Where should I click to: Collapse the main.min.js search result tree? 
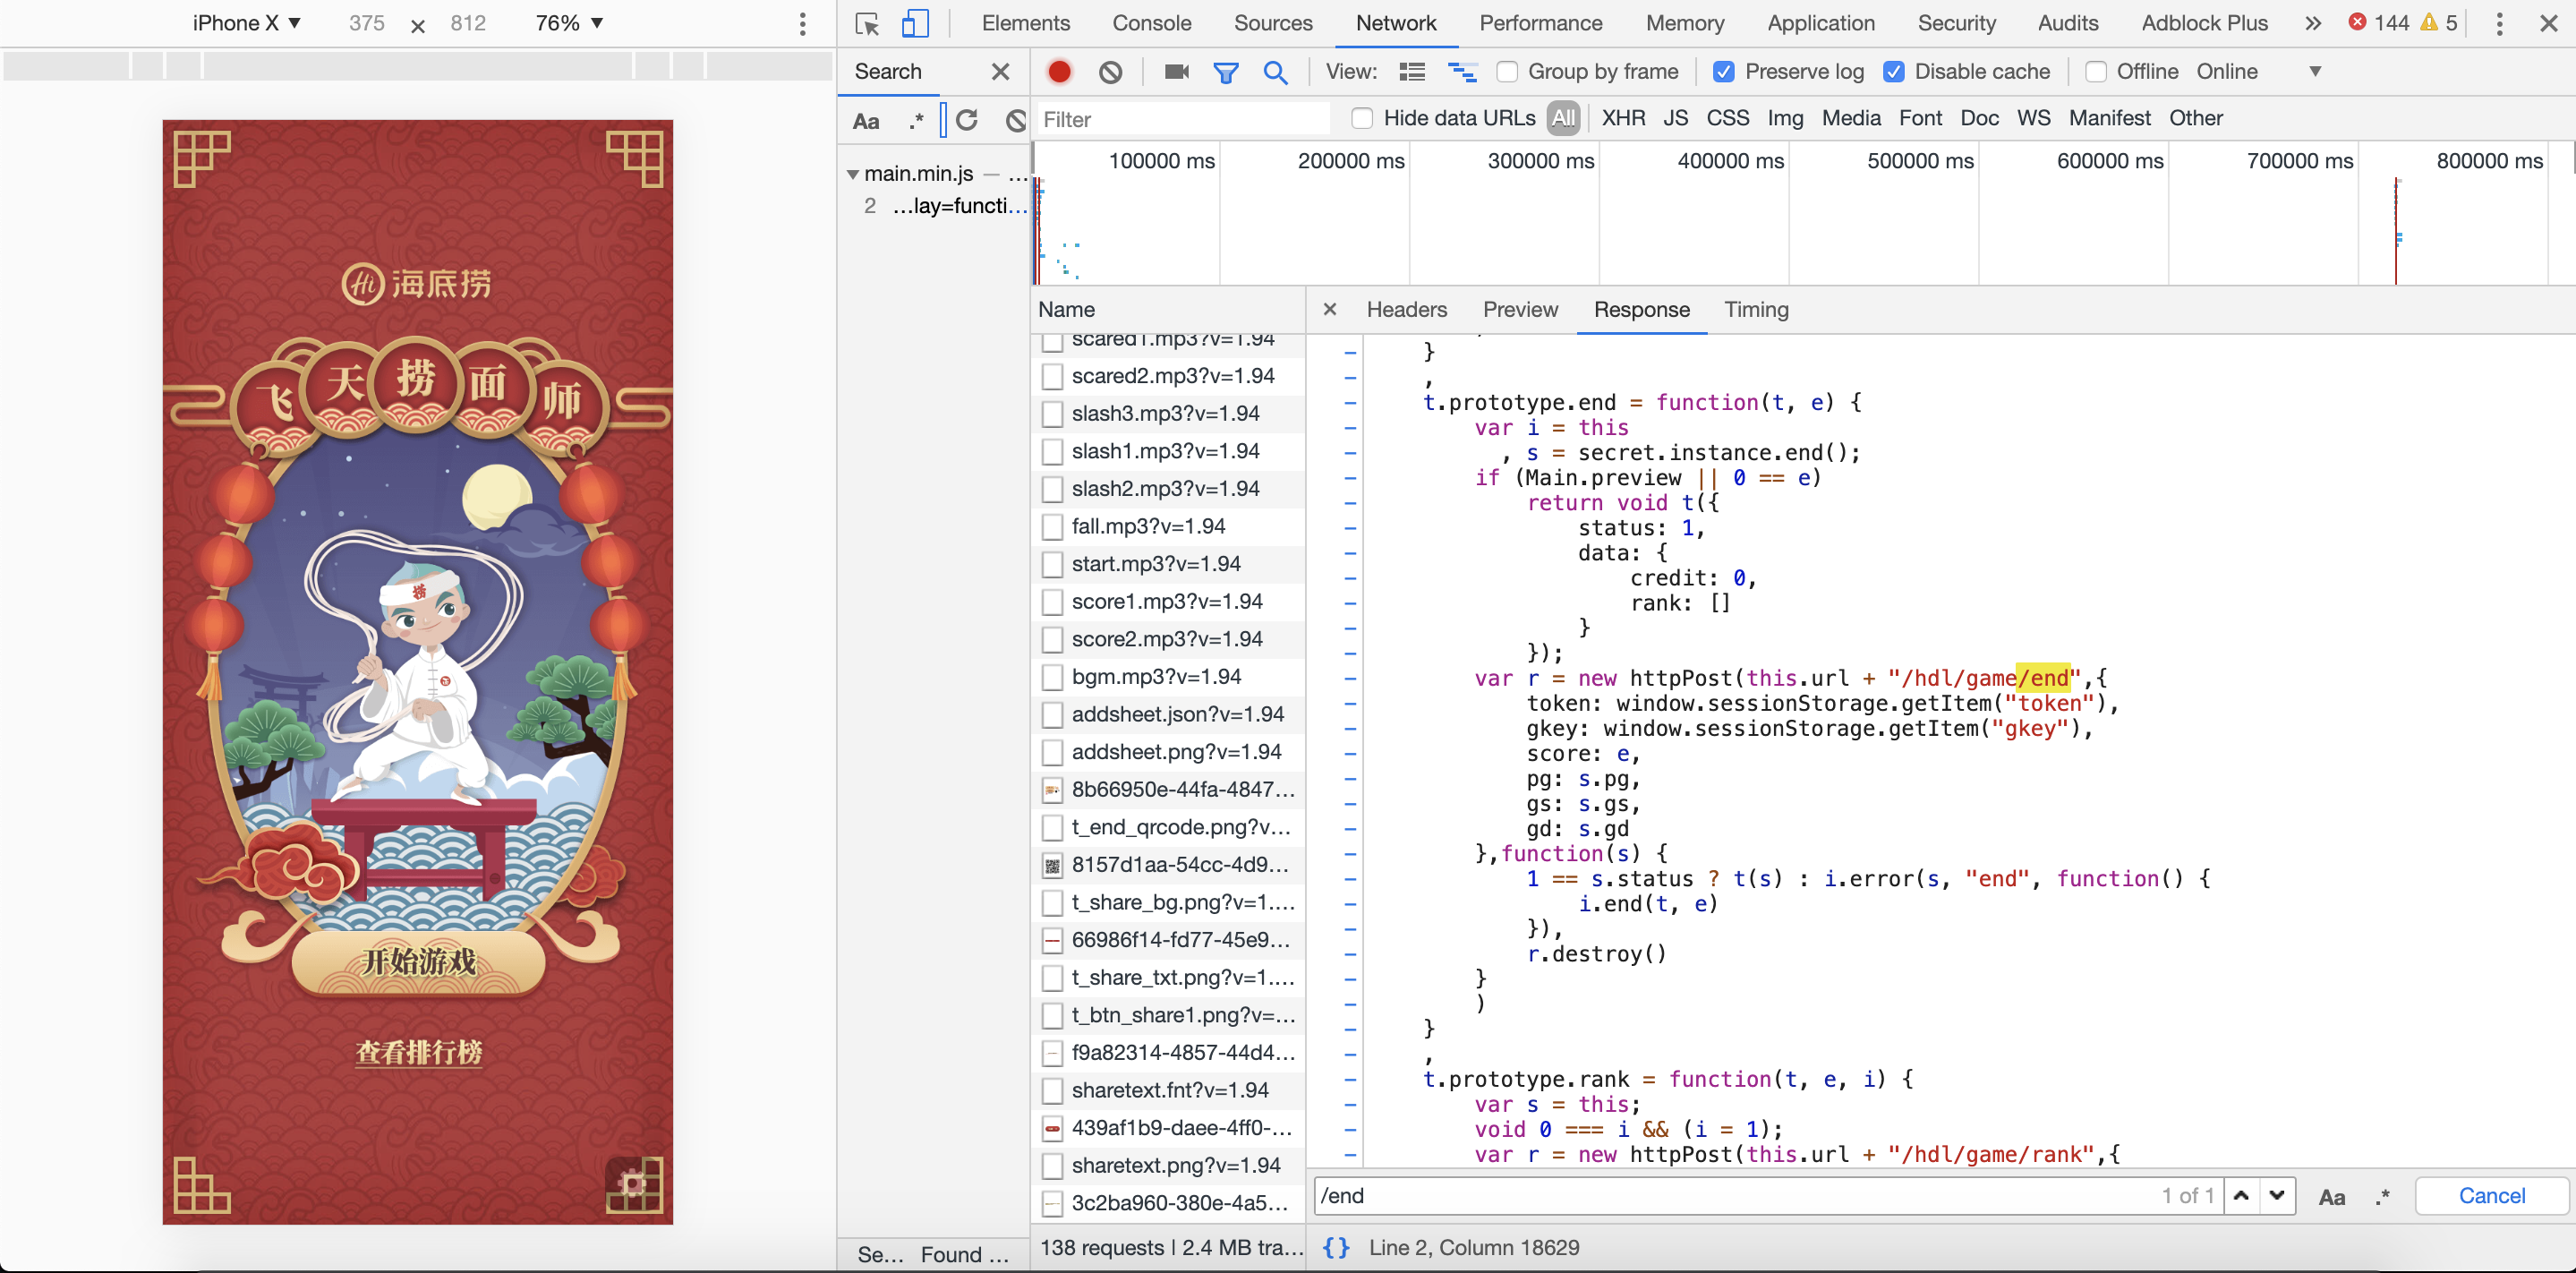[852, 174]
